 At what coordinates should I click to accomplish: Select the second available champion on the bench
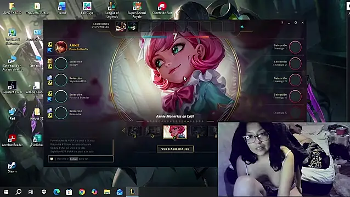pos(132,27)
